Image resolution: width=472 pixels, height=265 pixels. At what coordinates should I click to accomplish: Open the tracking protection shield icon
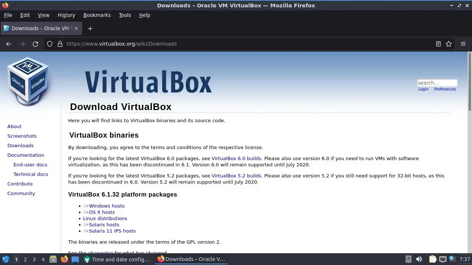point(50,44)
